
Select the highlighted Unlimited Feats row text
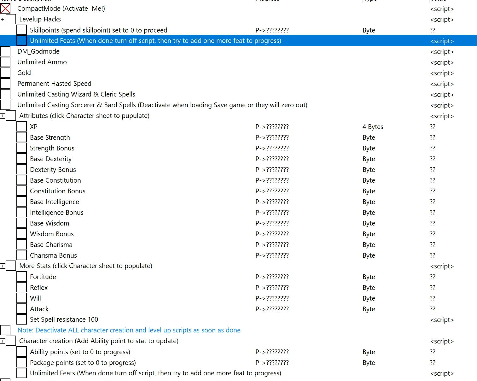coord(155,41)
